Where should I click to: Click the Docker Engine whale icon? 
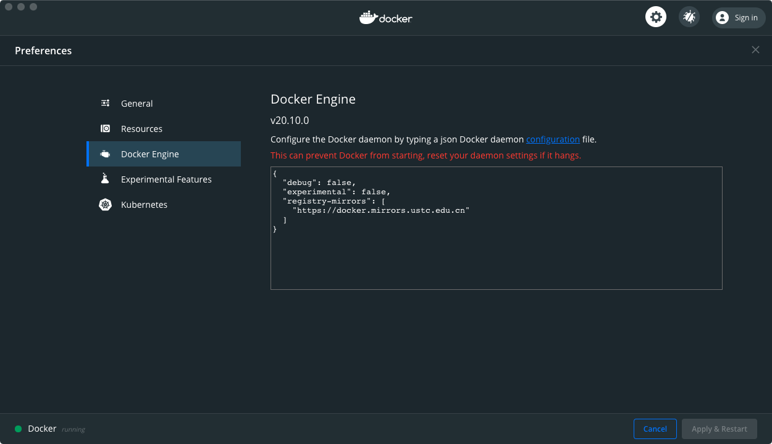106,154
